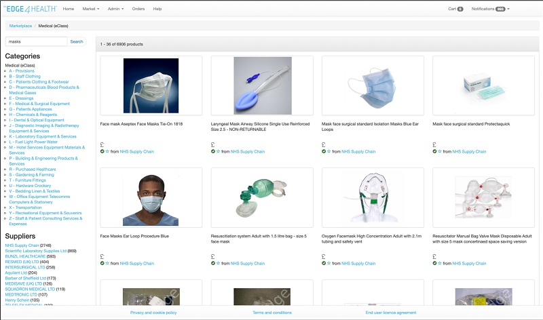Star the Resuscitator Manual Bag Valve Mask

[440, 263]
